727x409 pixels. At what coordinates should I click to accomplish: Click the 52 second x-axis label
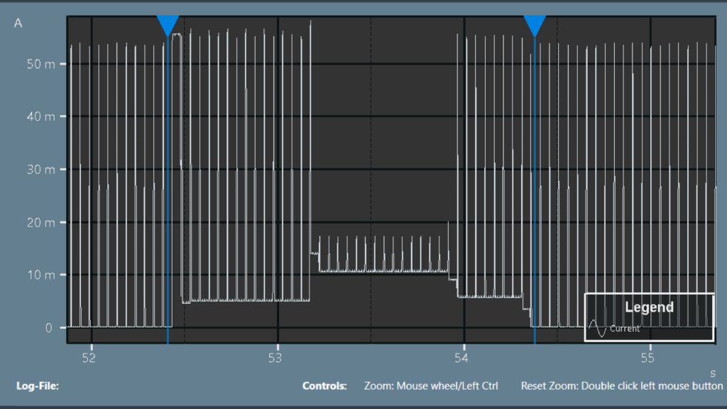[89, 358]
